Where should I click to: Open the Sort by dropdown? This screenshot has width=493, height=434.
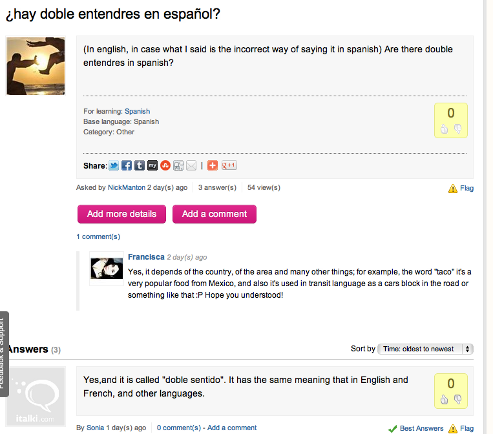(425, 349)
